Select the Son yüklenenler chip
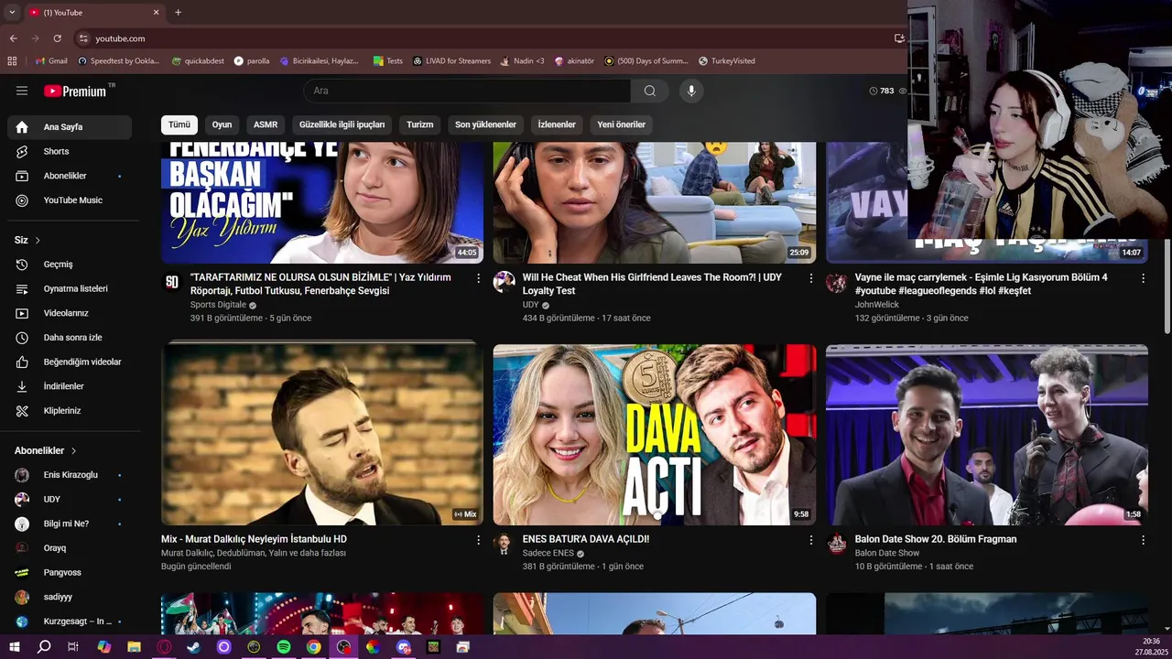Image resolution: width=1172 pixels, height=659 pixels. [486, 124]
